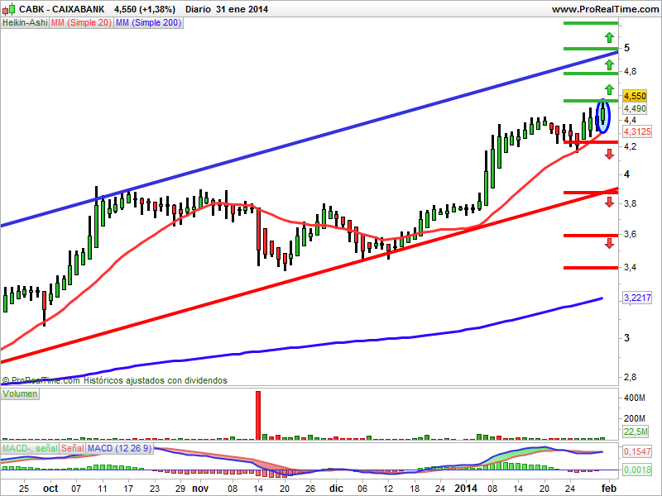The width and height of the screenshot is (662, 496).
Task: Click the price scale label 3,4
Action: 630,267
